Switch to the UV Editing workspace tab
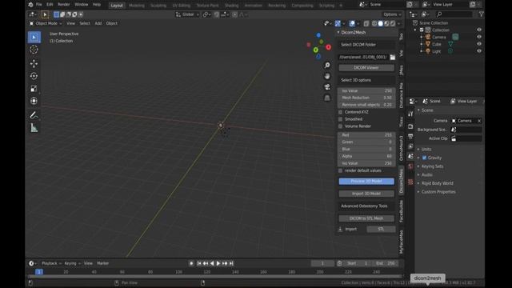The width and height of the screenshot is (512, 288). 182,6
